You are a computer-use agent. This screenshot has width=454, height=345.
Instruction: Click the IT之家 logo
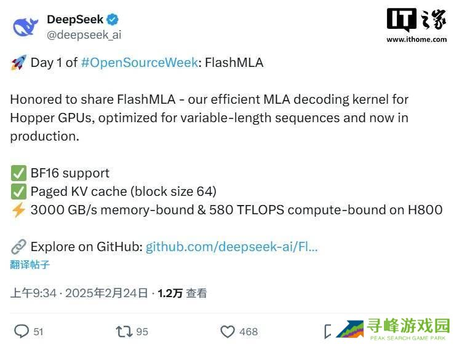(x=416, y=25)
